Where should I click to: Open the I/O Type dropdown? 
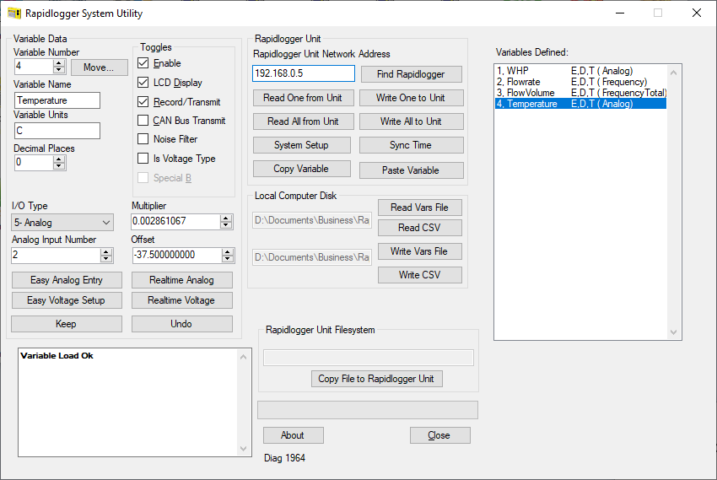(x=62, y=223)
